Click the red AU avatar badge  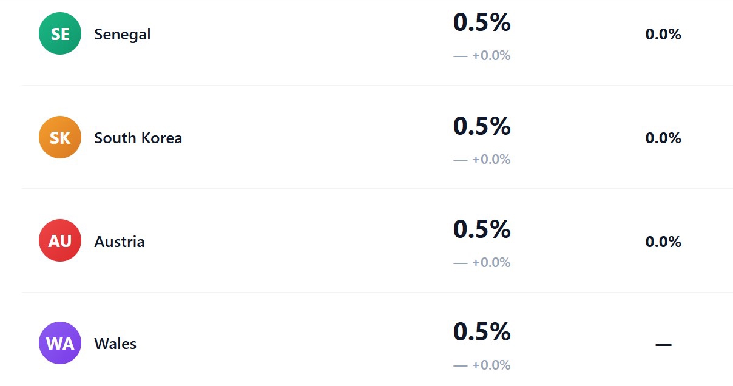(x=60, y=241)
